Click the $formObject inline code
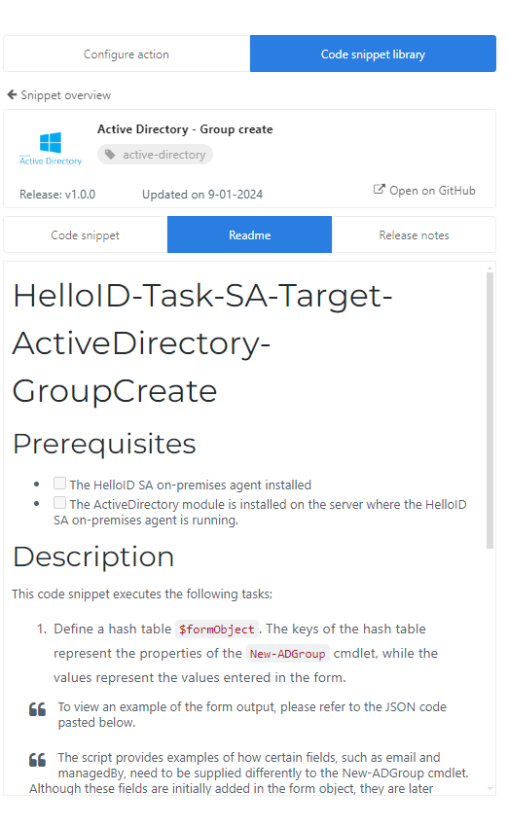Viewport: 508px width, 827px height. 217,629
